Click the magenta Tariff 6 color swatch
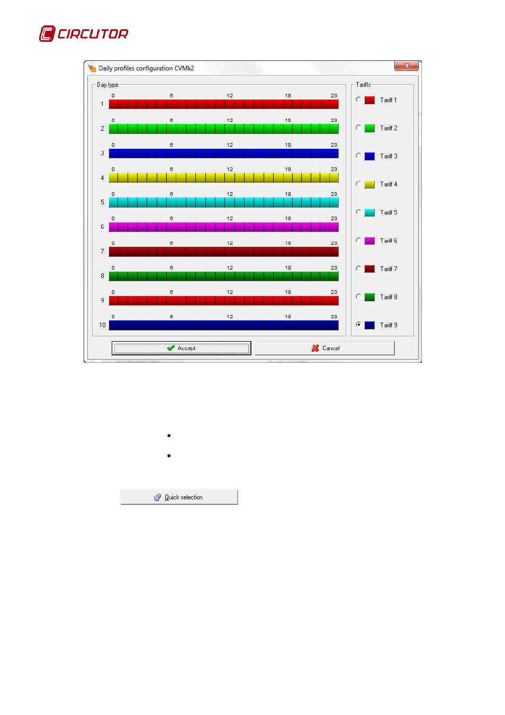Viewport: 505px width, 715px height. [369, 241]
